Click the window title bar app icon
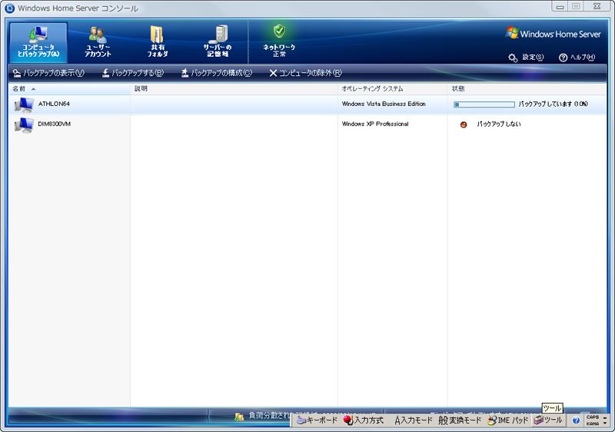 point(9,8)
